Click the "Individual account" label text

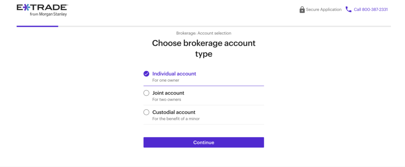point(174,74)
